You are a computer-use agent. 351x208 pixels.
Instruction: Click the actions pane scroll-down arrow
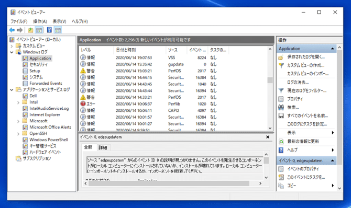[x=339, y=188]
